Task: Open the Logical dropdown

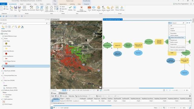Action: 108,9
